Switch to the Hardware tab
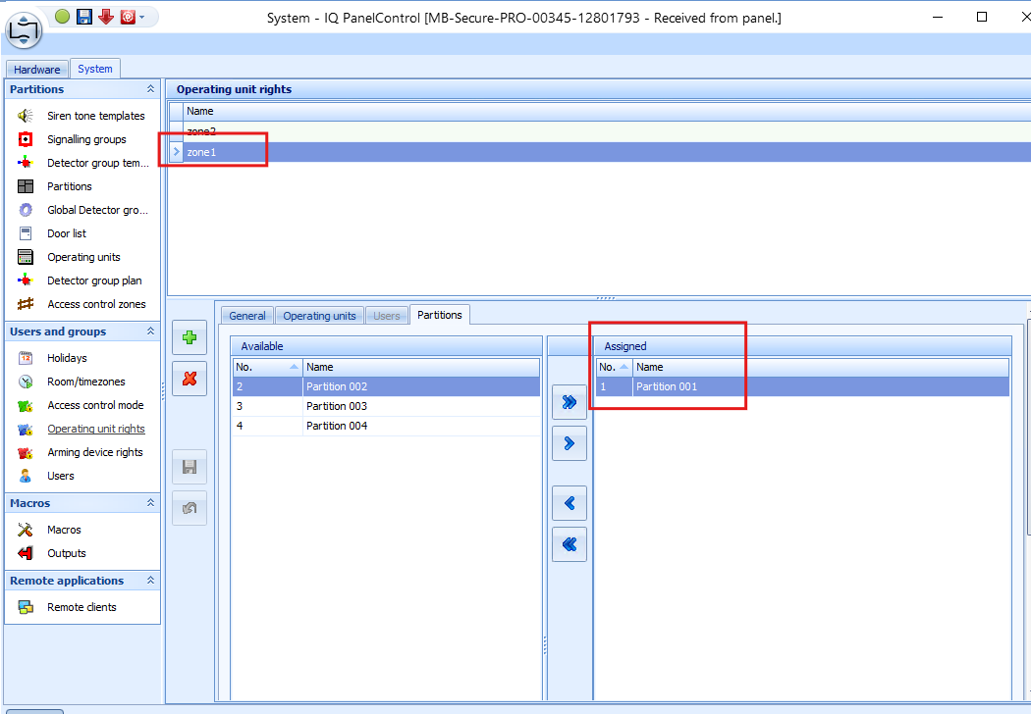Viewport: 1031px width, 714px height. pos(37,69)
